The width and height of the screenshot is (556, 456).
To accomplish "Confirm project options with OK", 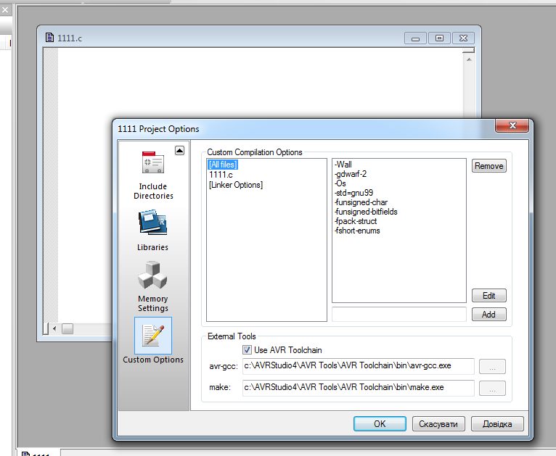I will pyautogui.click(x=380, y=424).
